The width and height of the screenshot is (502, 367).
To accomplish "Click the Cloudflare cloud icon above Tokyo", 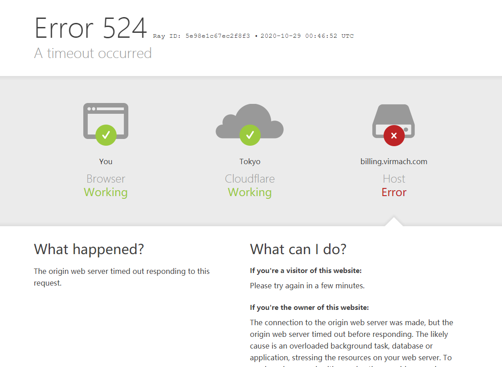I will tap(250, 125).
